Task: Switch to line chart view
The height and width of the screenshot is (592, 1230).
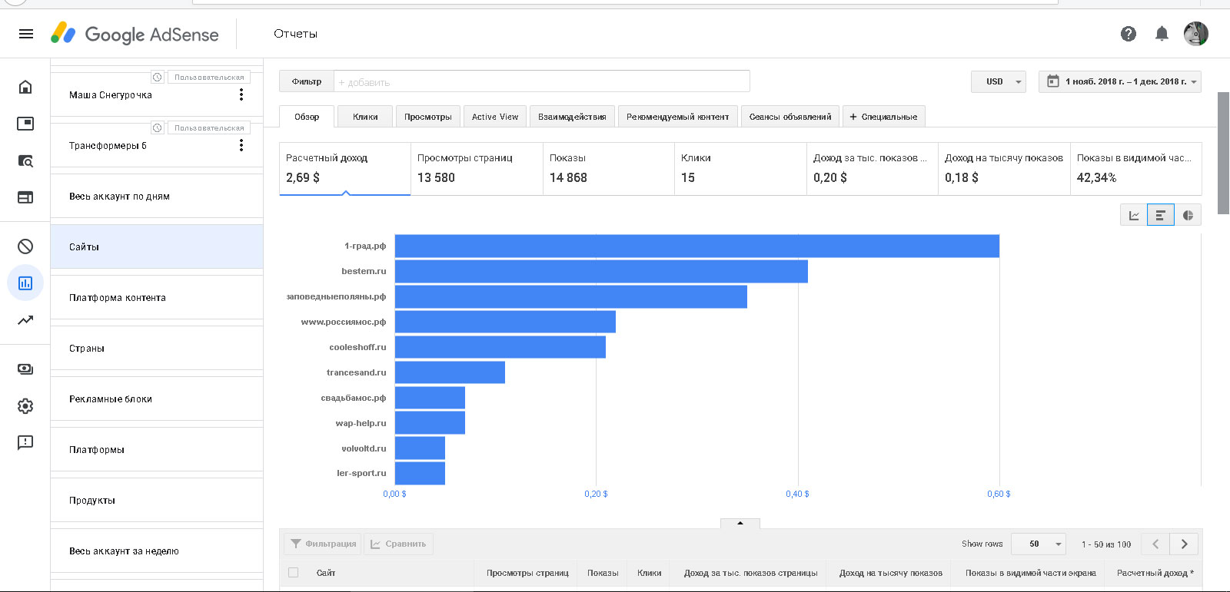Action: pyautogui.click(x=1134, y=216)
